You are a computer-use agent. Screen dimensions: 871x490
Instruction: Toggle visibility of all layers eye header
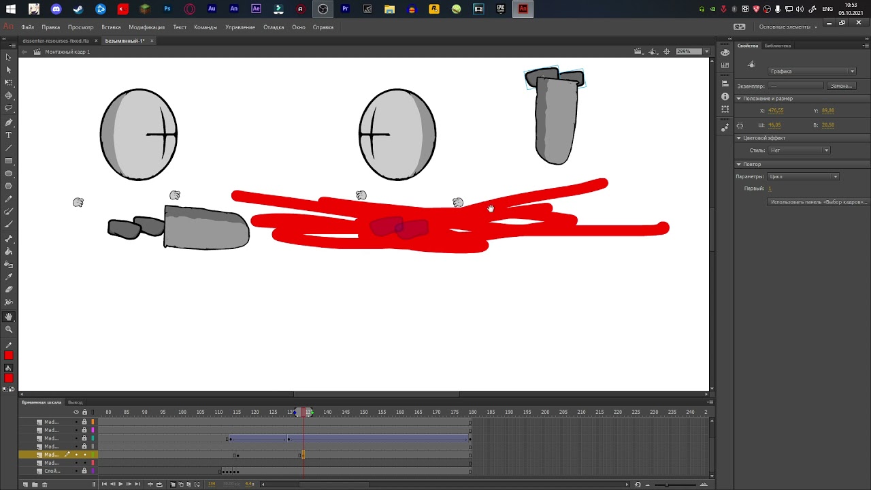point(76,412)
